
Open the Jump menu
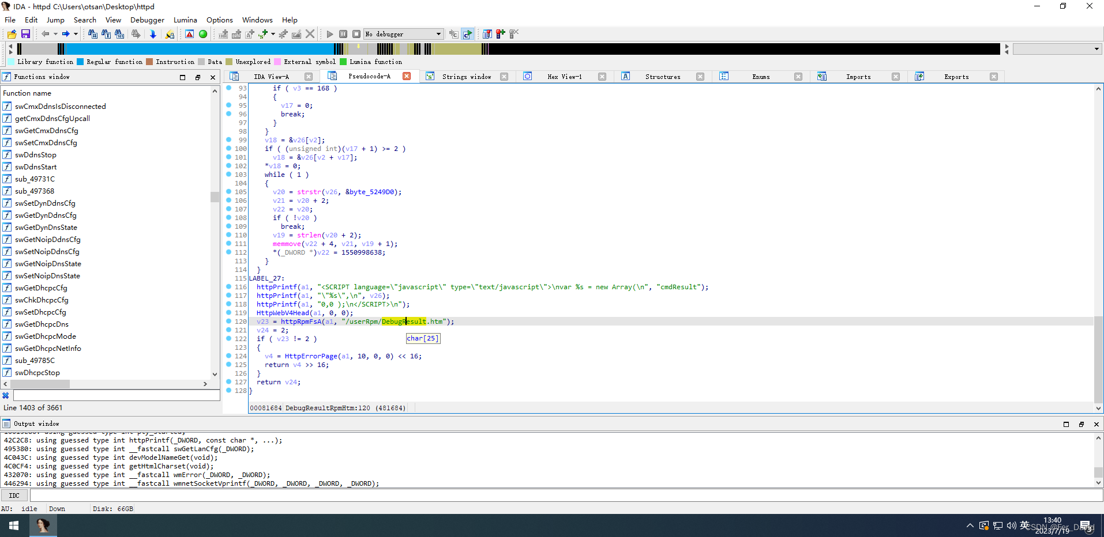(x=55, y=20)
